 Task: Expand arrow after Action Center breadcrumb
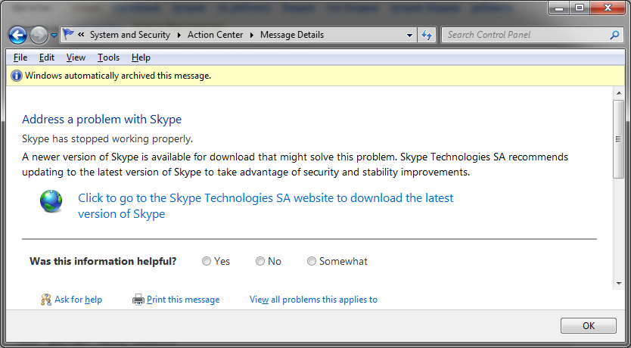[x=252, y=35]
